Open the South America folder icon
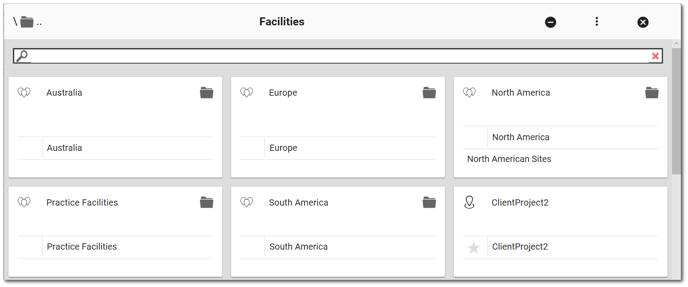 [x=429, y=202]
